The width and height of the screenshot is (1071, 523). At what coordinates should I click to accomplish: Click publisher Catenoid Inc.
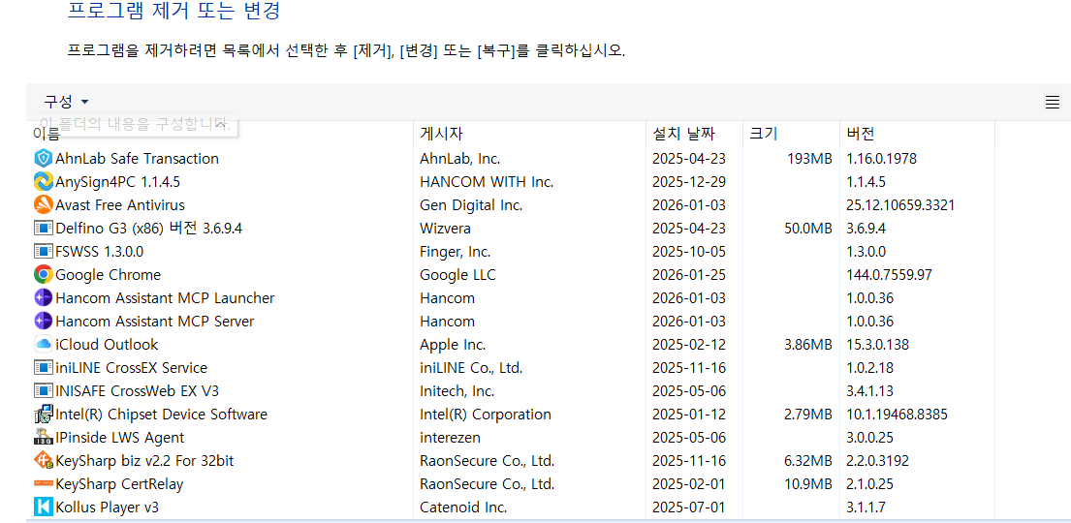pyautogui.click(x=463, y=508)
